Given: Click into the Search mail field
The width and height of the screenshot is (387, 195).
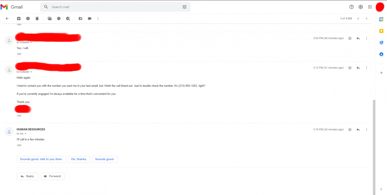Looking at the screenshot, I should click(112, 7).
